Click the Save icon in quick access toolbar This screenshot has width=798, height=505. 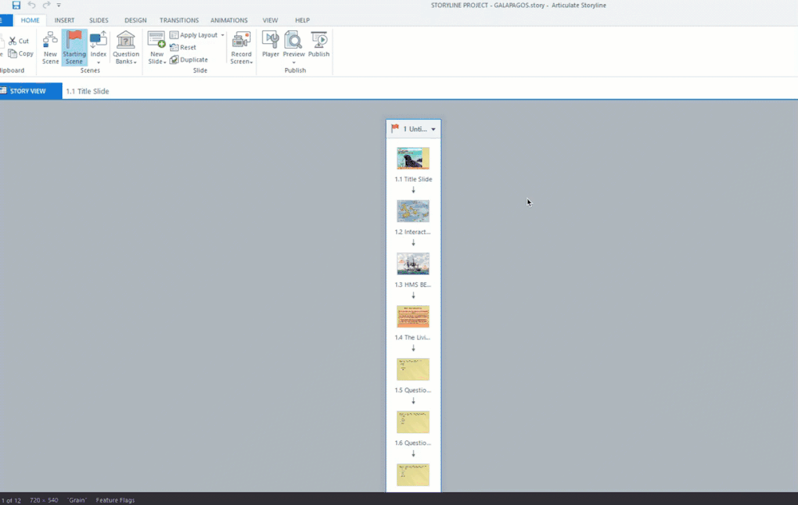[16, 5]
